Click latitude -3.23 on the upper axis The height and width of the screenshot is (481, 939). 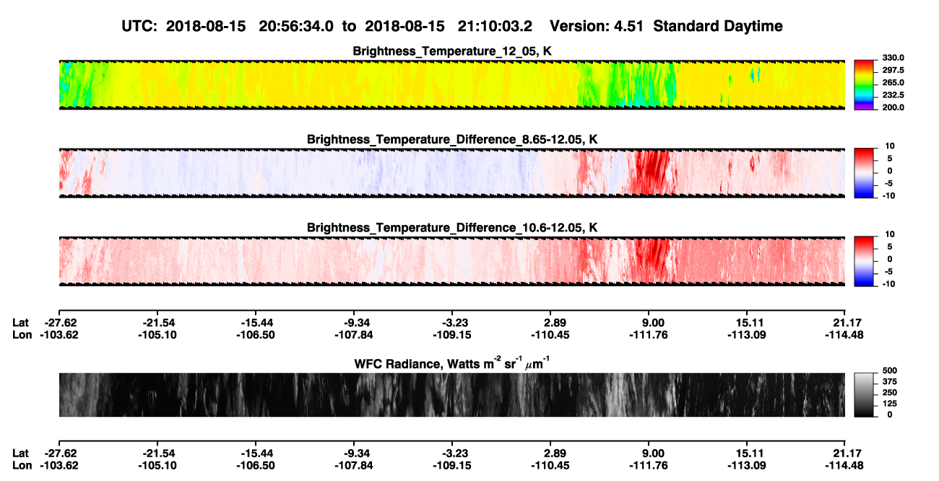click(452, 323)
